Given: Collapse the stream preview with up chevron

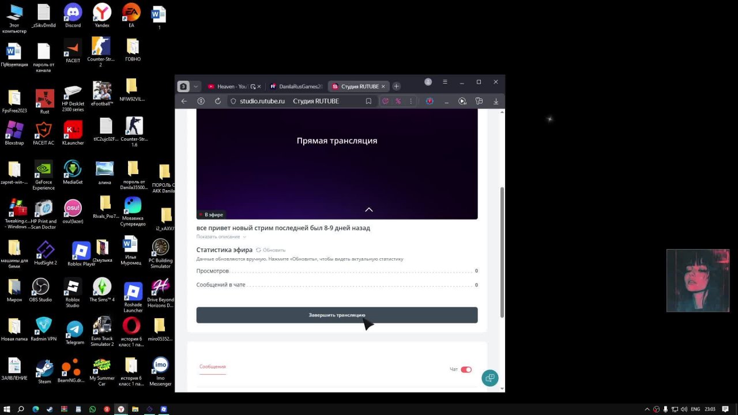Looking at the screenshot, I should pos(369,210).
